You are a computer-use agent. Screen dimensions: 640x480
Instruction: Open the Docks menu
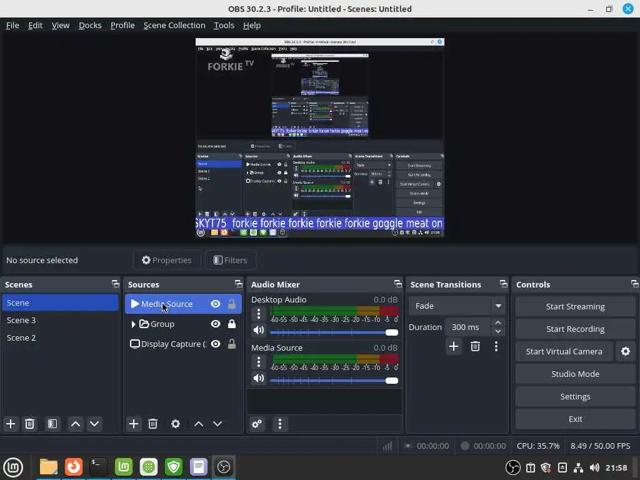tap(90, 25)
